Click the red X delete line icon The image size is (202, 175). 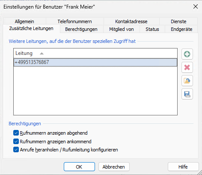click(x=187, y=67)
